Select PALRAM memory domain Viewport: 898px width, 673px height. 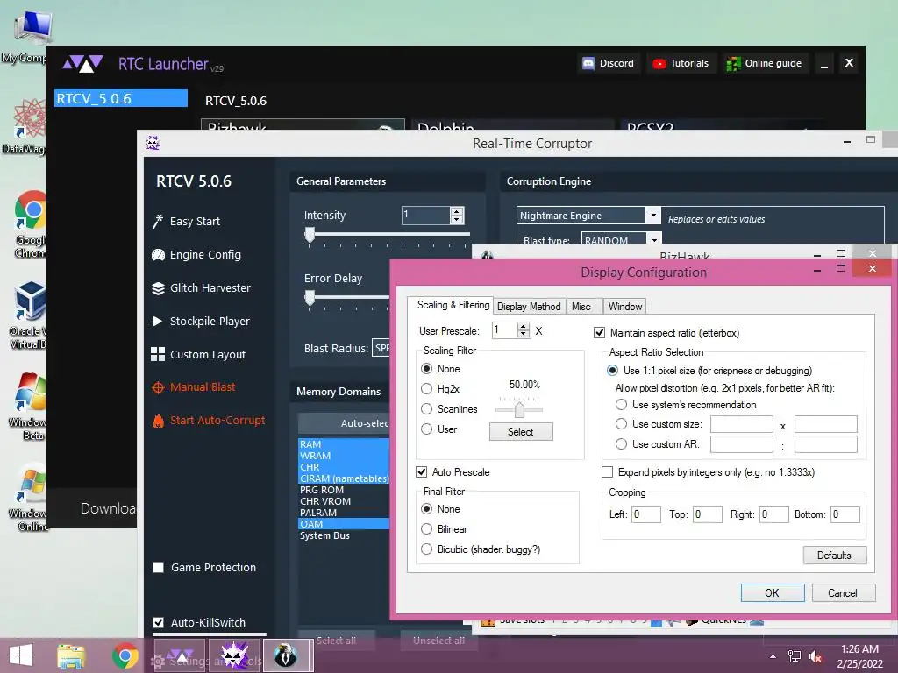coord(344,513)
